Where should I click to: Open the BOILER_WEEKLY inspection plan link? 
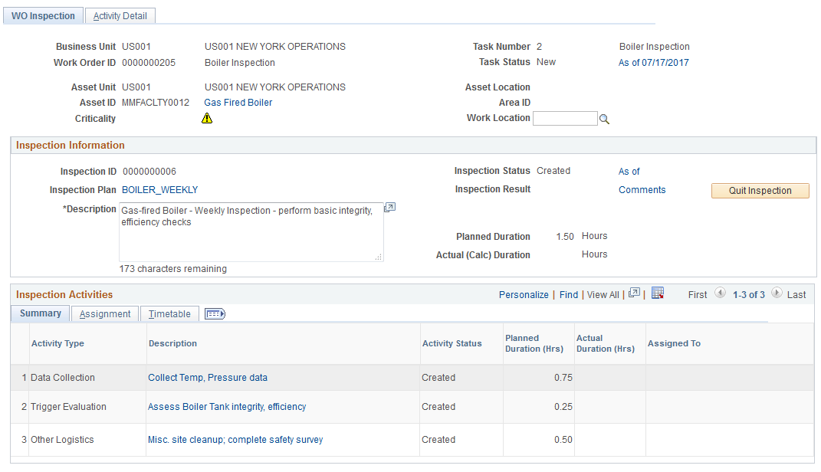coord(159,190)
